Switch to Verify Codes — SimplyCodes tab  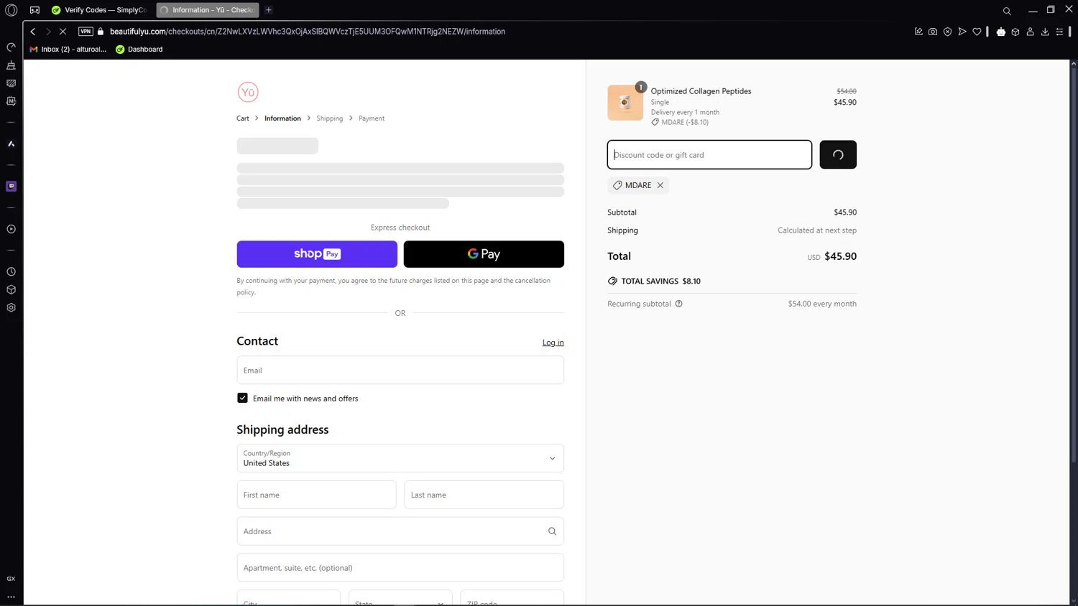[x=100, y=10]
